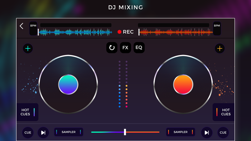Go back with the left arrow icon
Viewport: 251px width, 141px height.
pyautogui.click(x=22, y=26)
